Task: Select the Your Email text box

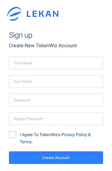Action: click(56, 81)
